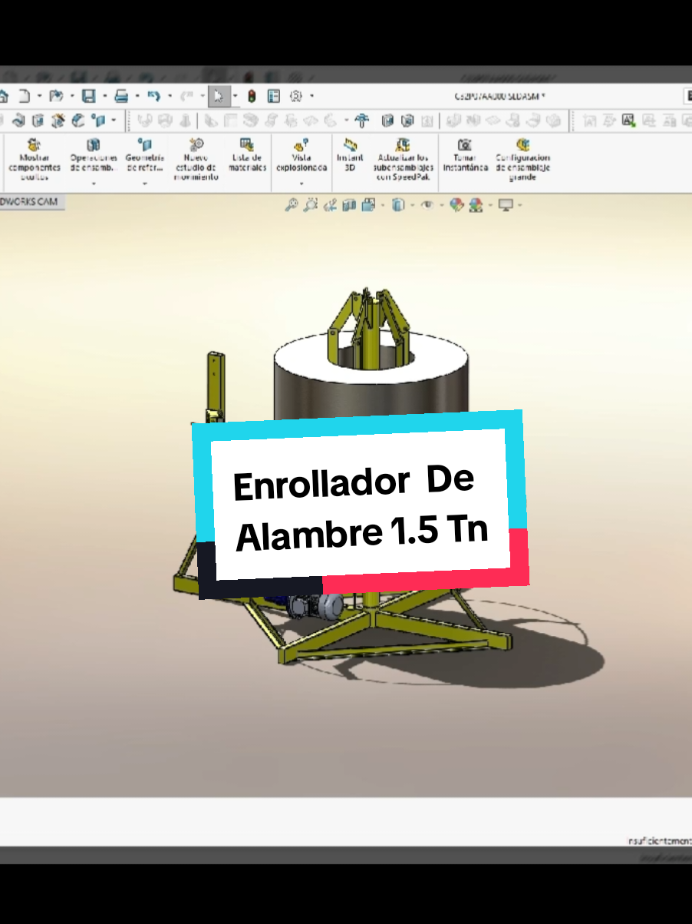Open the File Properties sheet icon
The width and height of the screenshot is (692, 924).
pos(273,96)
